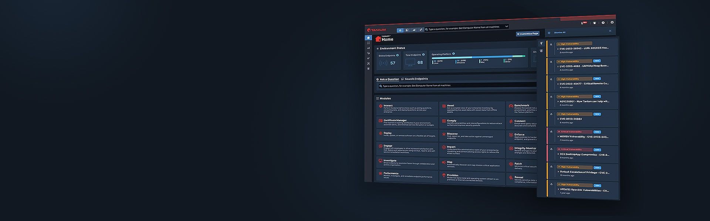
Task: Open the Comply module
Action: click(472, 123)
